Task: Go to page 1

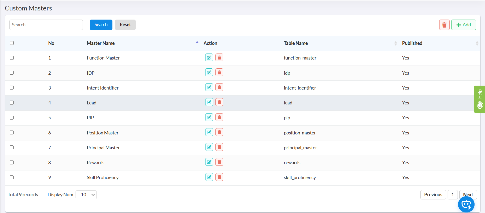Action: [x=453, y=195]
